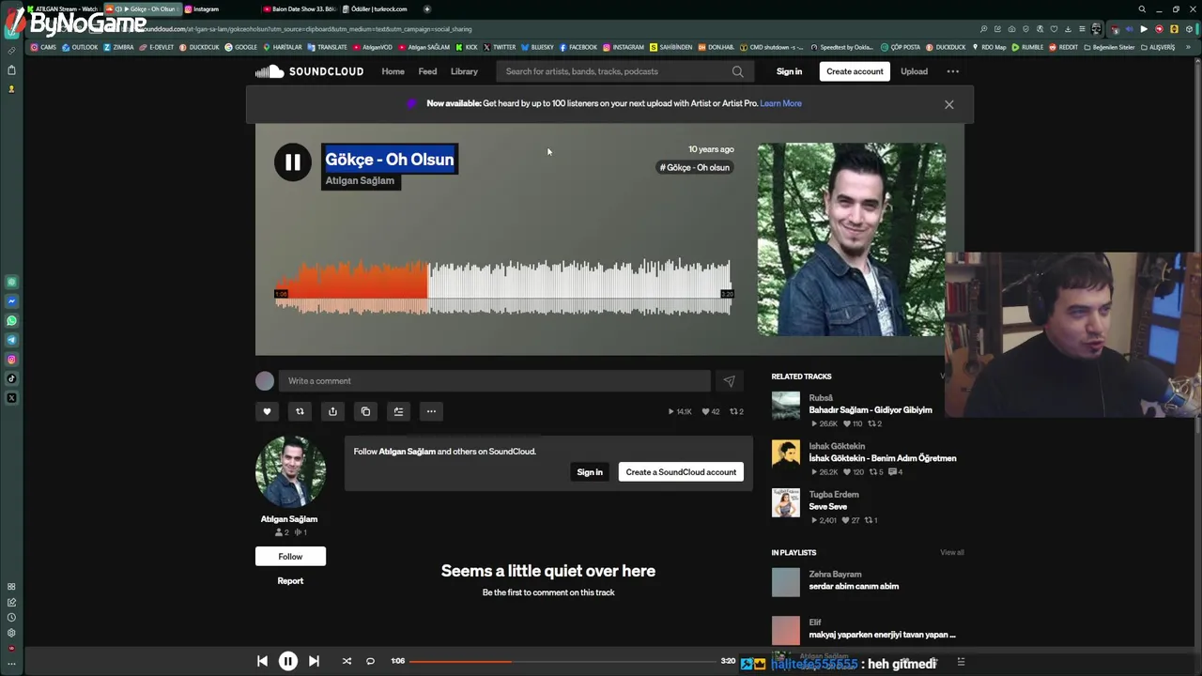Open Tugba Erdem track thumbnail
1202x676 pixels.
point(786,502)
